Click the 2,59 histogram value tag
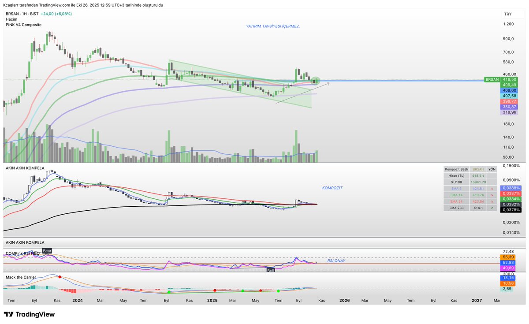This screenshot has width=529, height=324. click(x=506, y=289)
